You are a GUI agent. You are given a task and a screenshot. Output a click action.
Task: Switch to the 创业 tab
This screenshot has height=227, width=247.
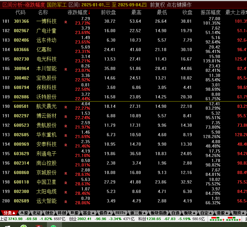click(49, 213)
